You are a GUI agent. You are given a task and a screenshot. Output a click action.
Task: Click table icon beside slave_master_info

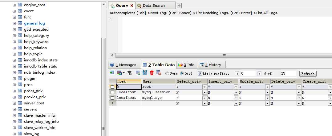[x=20, y=115]
